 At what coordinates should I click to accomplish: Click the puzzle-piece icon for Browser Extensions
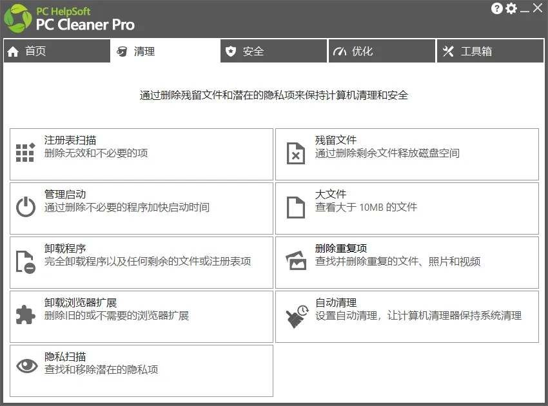click(25, 316)
